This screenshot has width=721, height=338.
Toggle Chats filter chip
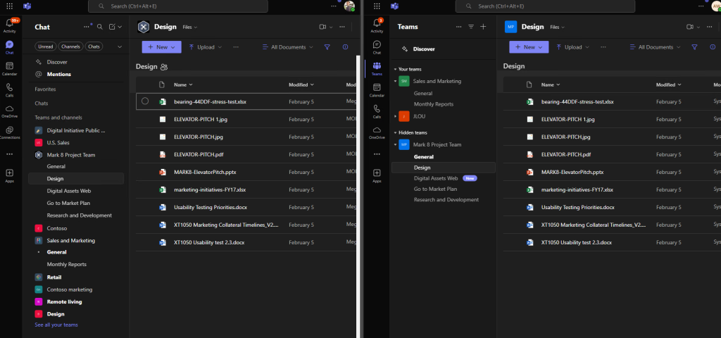coord(94,46)
